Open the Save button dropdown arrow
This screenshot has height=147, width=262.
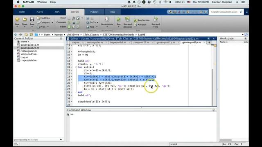pos(32,27)
